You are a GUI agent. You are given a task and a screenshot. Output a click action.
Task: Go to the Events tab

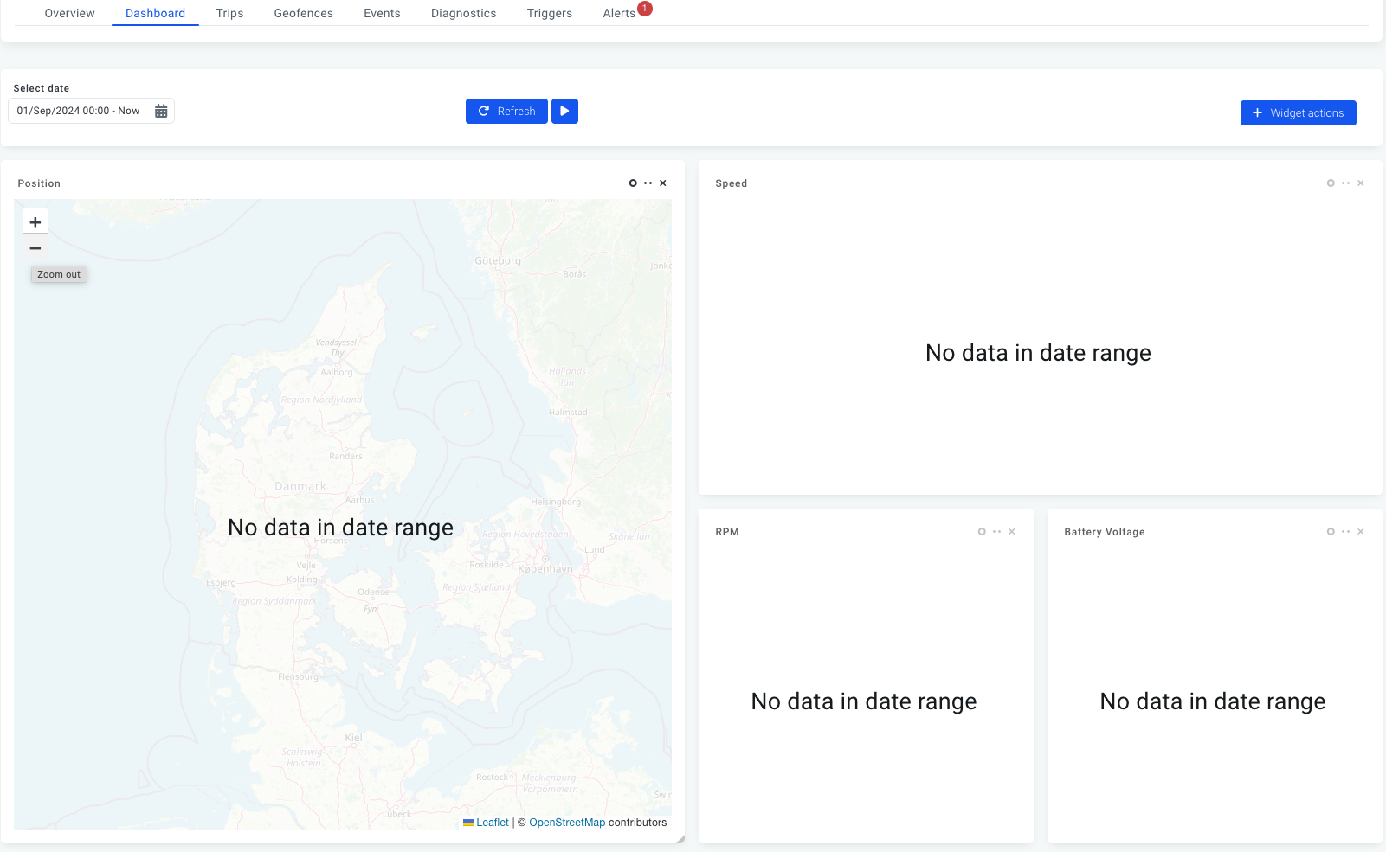point(382,13)
